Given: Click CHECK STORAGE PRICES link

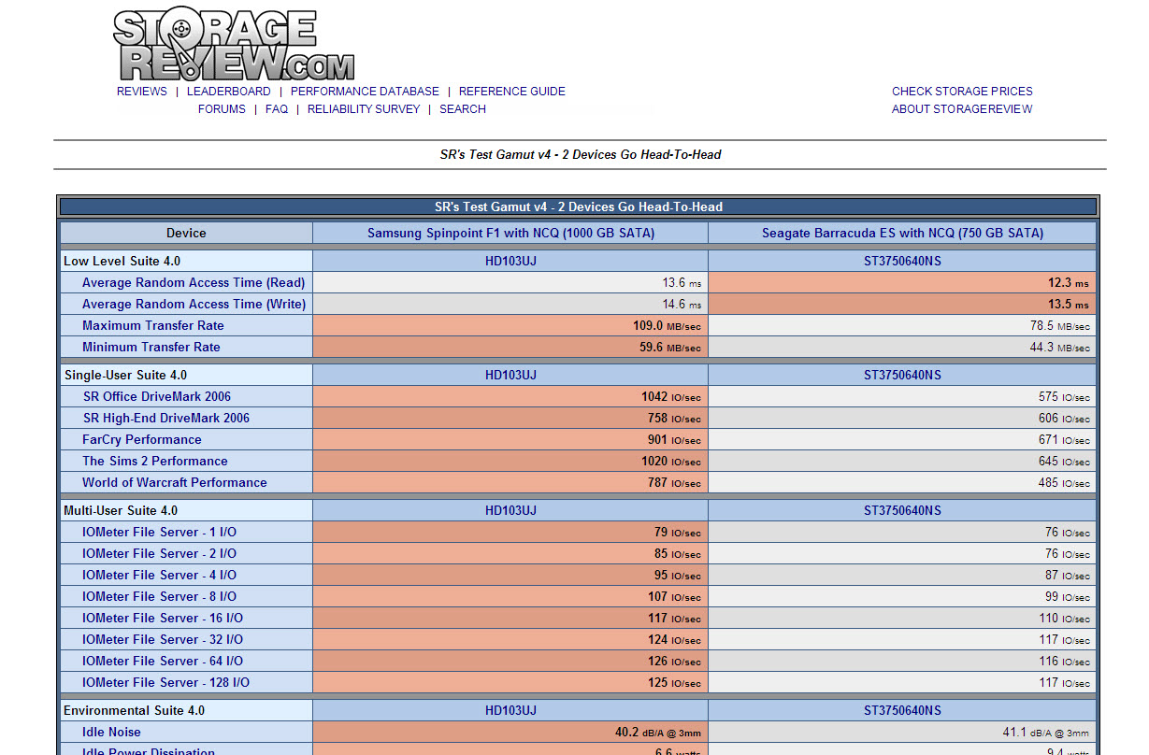Looking at the screenshot, I should 962,92.
